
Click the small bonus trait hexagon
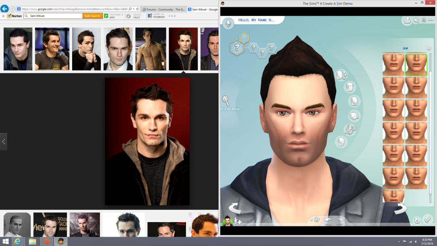point(244,38)
